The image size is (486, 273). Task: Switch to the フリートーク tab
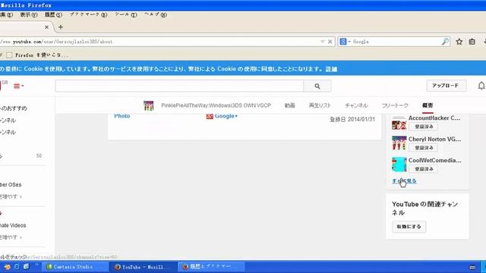[395, 105]
